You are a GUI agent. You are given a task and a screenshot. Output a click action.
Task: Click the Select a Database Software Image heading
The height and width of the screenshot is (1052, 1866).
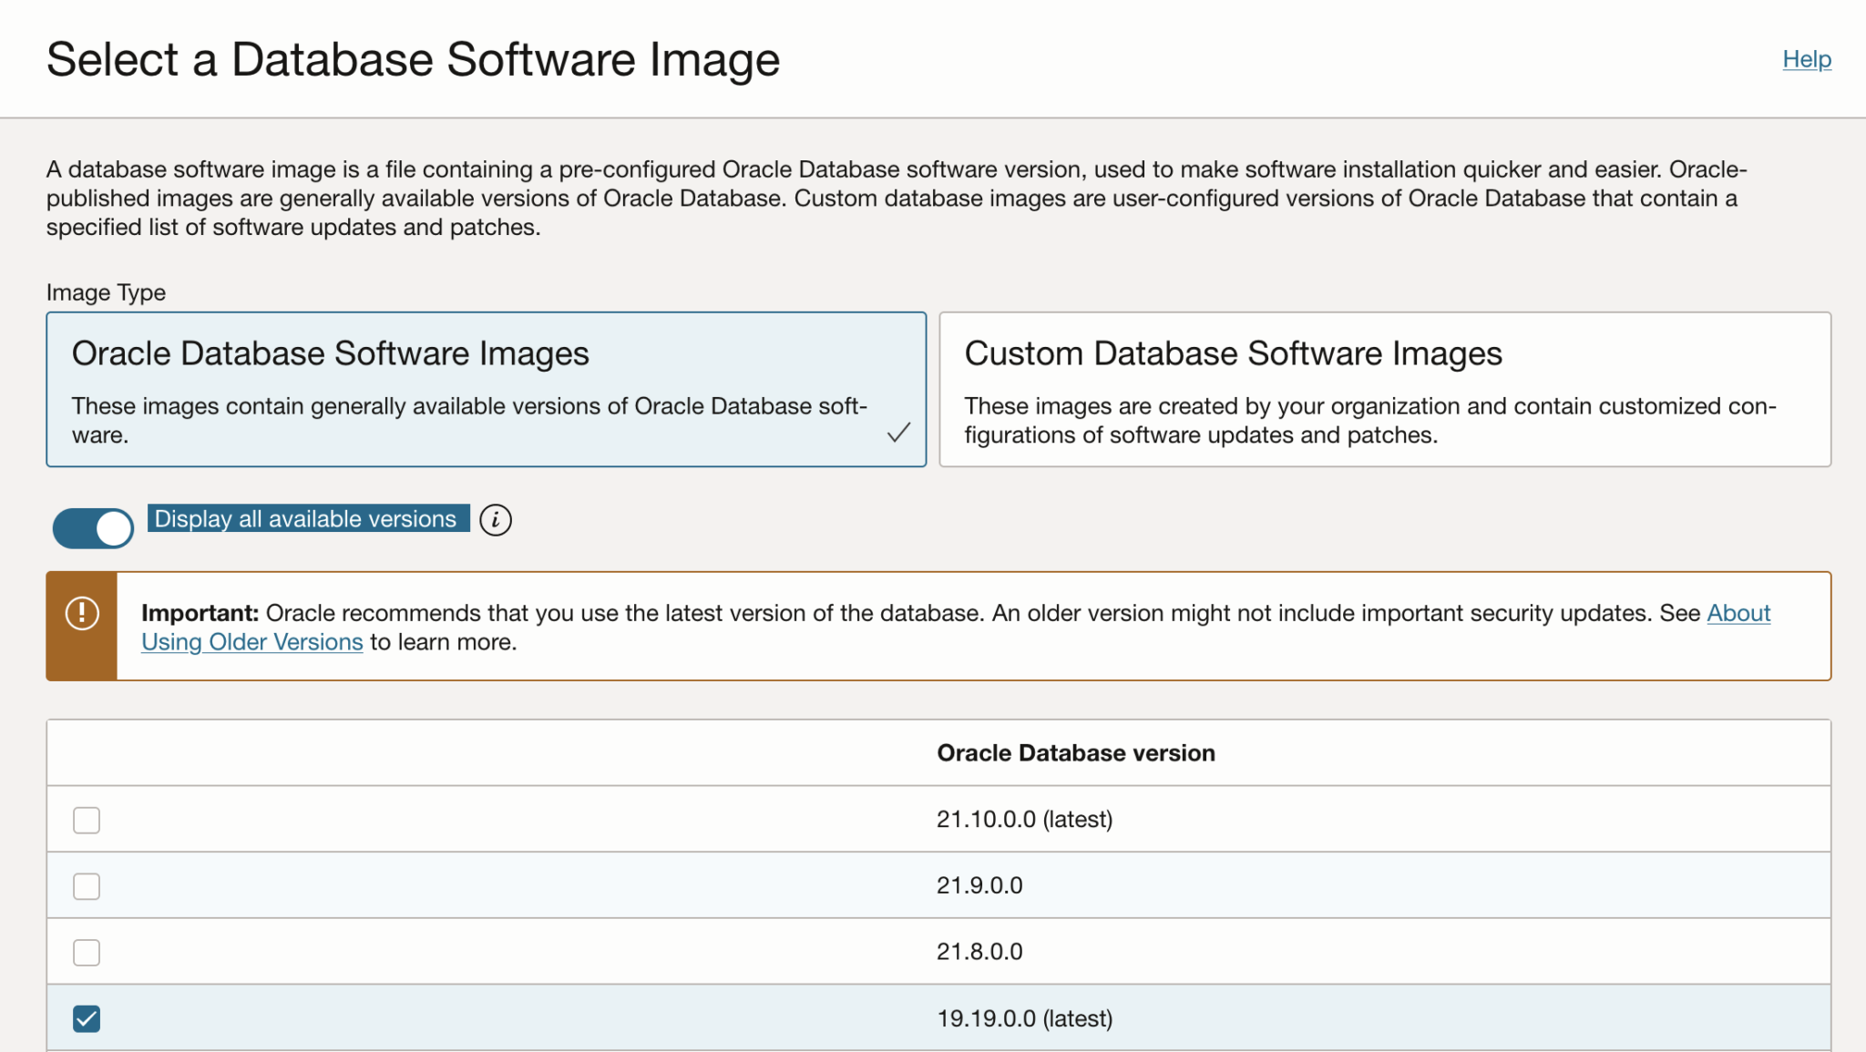click(413, 60)
